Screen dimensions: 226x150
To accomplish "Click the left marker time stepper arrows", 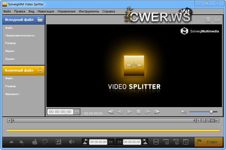I will (111, 142).
